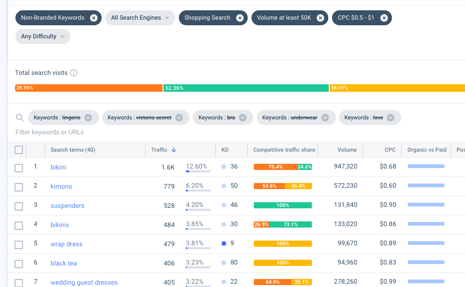Remove the CPC $0.5 - $1 filter
The height and width of the screenshot is (287, 465).
(384, 18)
